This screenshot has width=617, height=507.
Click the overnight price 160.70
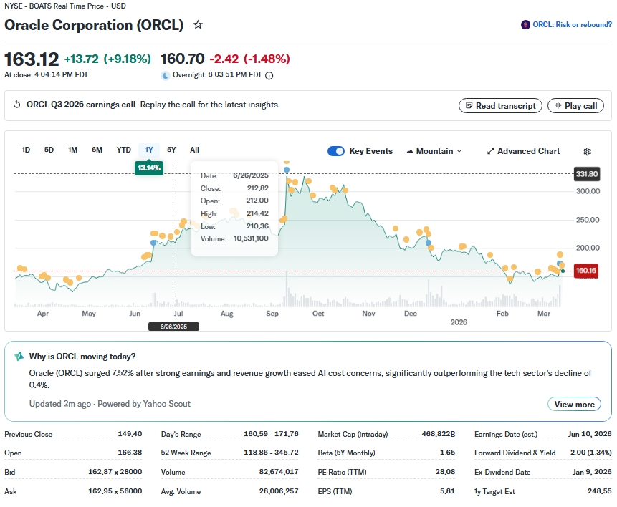[183, 59]
